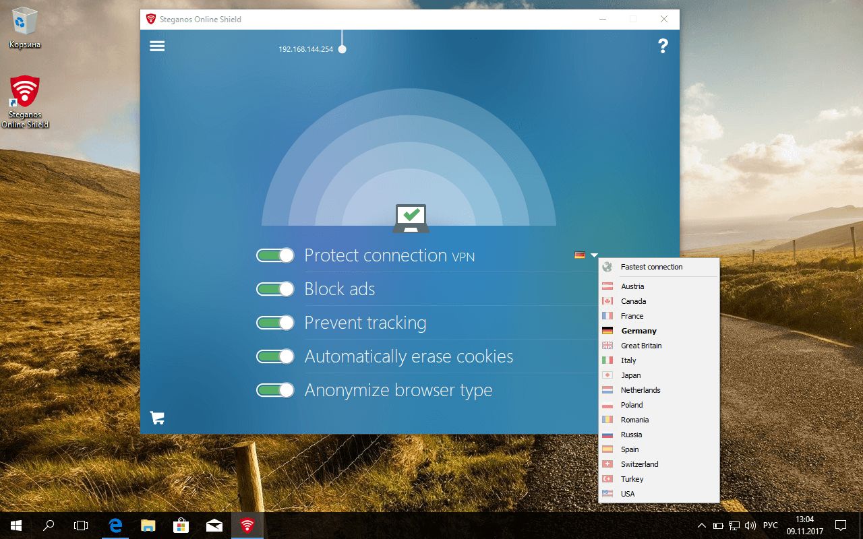Click the Protect connection VPN label
The width and height of the screenshot is (863, 539).
(x=390, y=255)
